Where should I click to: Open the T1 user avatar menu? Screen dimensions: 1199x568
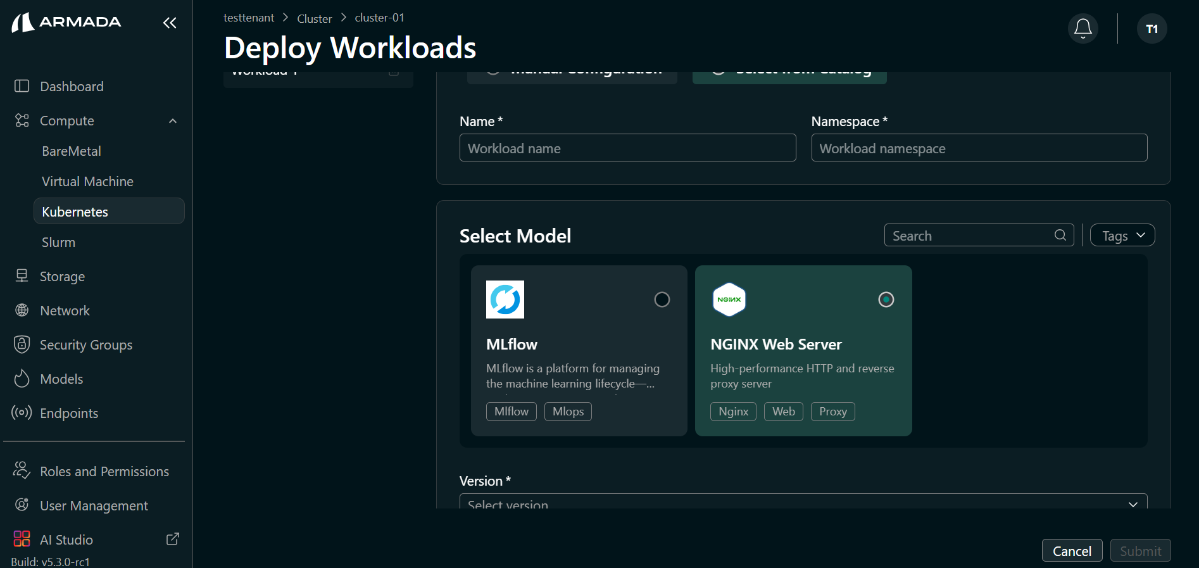(x=1152, y=28)
